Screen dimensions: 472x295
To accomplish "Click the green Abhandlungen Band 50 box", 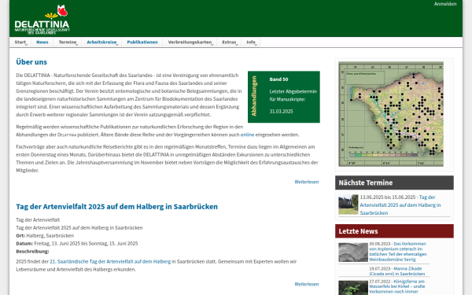I will pos(283,97).
